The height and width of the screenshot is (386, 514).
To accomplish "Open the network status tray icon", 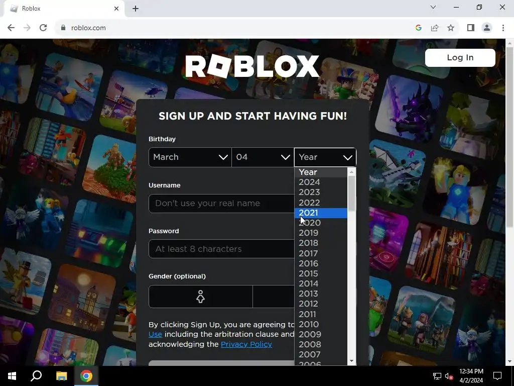I will (437, 376).
